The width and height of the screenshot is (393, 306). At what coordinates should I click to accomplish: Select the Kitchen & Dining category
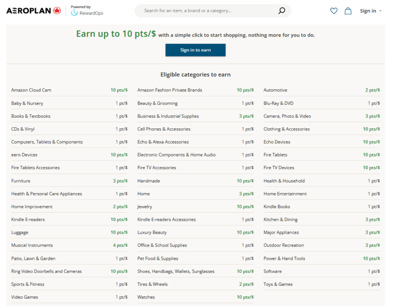pos(280,219)
